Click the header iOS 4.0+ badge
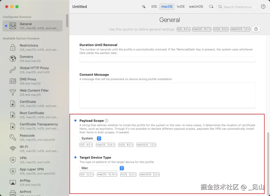The image size is (270, 196). tap(183, 29)
